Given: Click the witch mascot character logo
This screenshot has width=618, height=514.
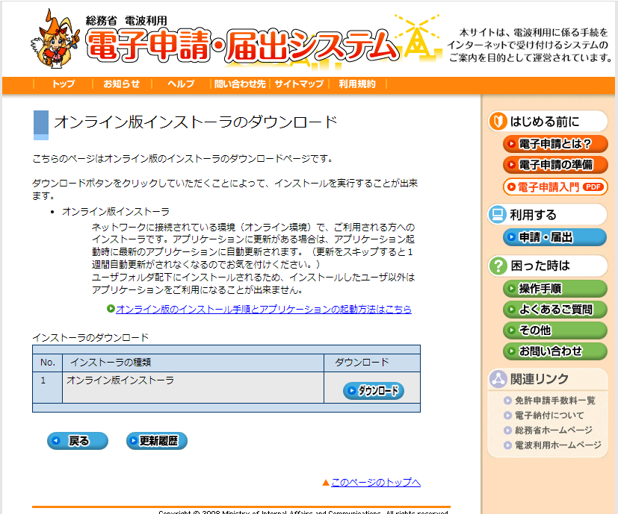Looking at the screenshot, I should [55, 40].
